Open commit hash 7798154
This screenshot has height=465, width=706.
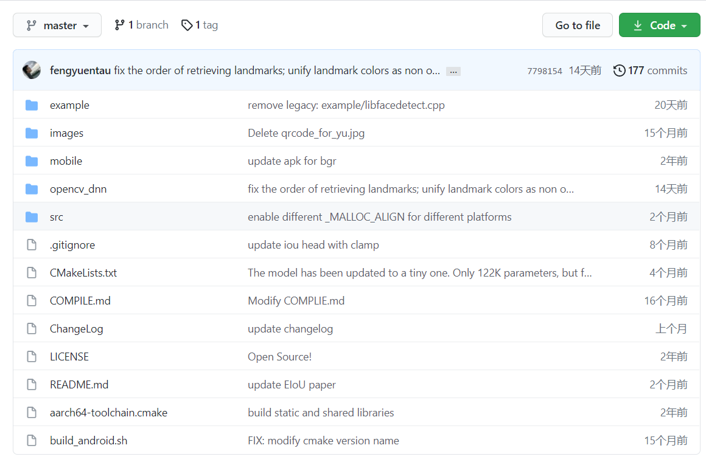pyautogui.click(x=544, y=71)
